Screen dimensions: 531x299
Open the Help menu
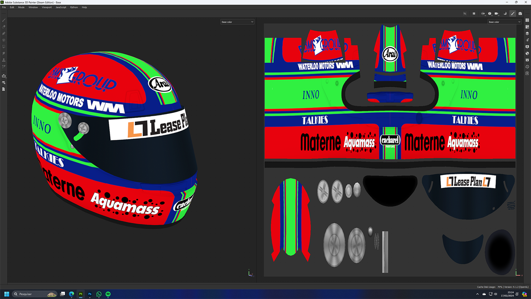click(x=84, y=7)
